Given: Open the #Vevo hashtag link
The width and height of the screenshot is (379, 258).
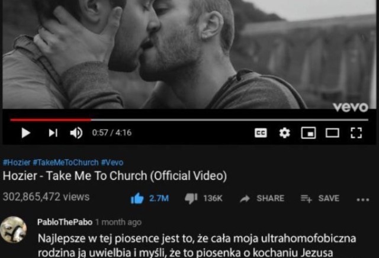Looking at the screenshot, I should point(112,162).
